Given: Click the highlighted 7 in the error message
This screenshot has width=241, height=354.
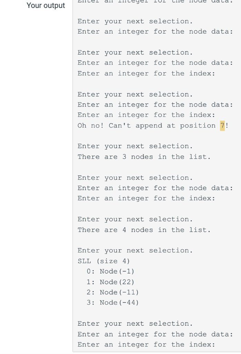Looking at the screenshot, I should [x=222, y=125].
